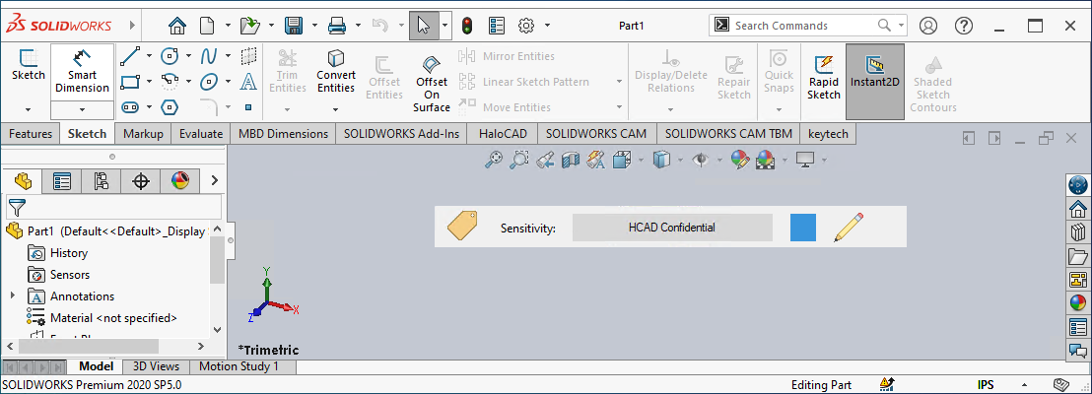Open the DimXpertManager crosshair tab
The image size is (1092, 394).
tap(140, 181)
